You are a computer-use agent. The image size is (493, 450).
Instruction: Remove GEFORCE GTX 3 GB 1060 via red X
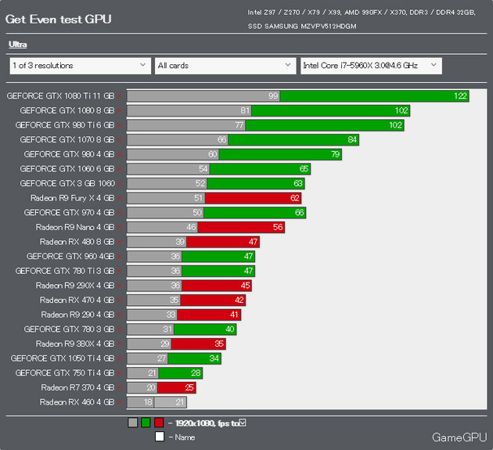point(120,184)
